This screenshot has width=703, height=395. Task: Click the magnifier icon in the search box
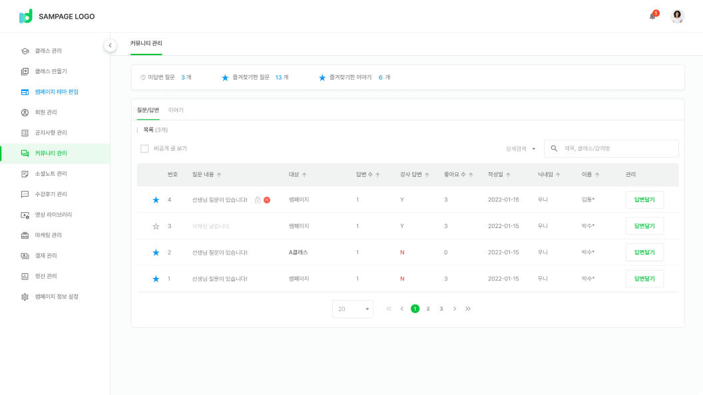554,148
